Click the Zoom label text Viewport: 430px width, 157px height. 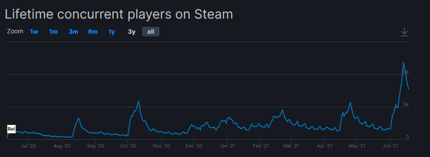15,31
